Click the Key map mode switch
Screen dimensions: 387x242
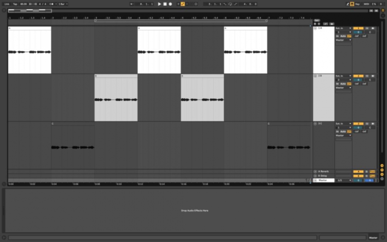pos(357,4)
